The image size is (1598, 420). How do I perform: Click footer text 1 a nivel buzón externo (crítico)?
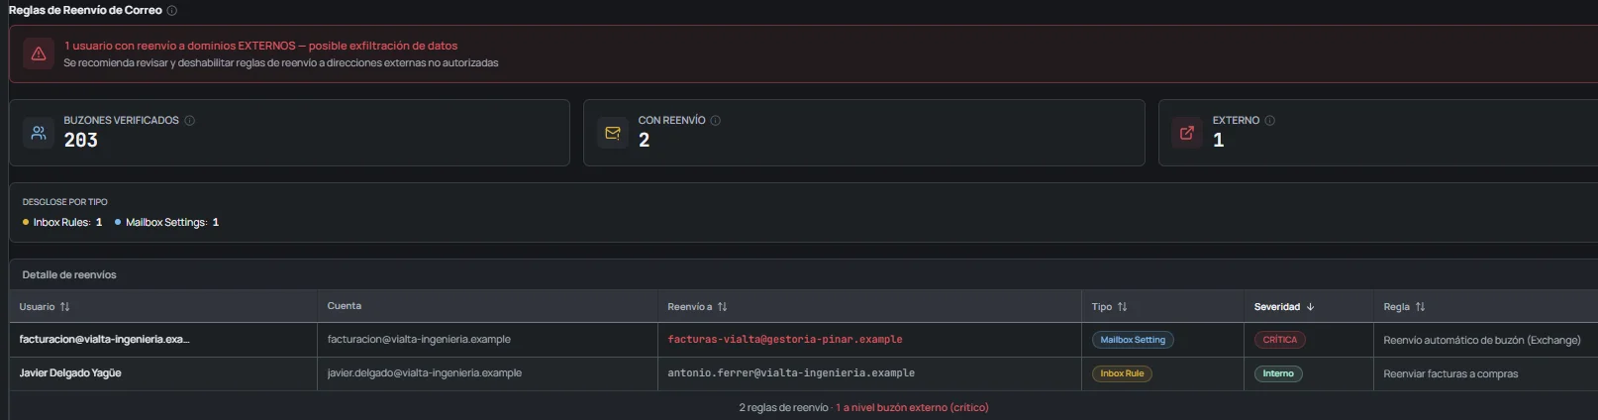(x=912, y=407)
